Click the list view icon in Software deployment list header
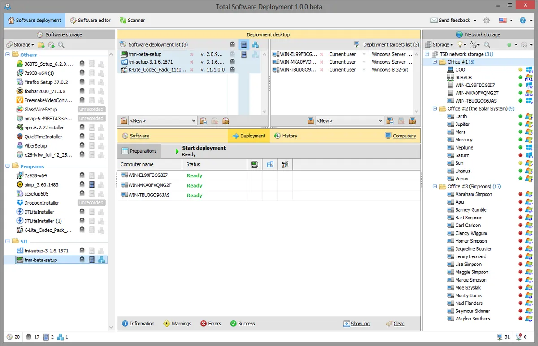Image resolution: width=538 pixels, height=346 pixels. 243,44
